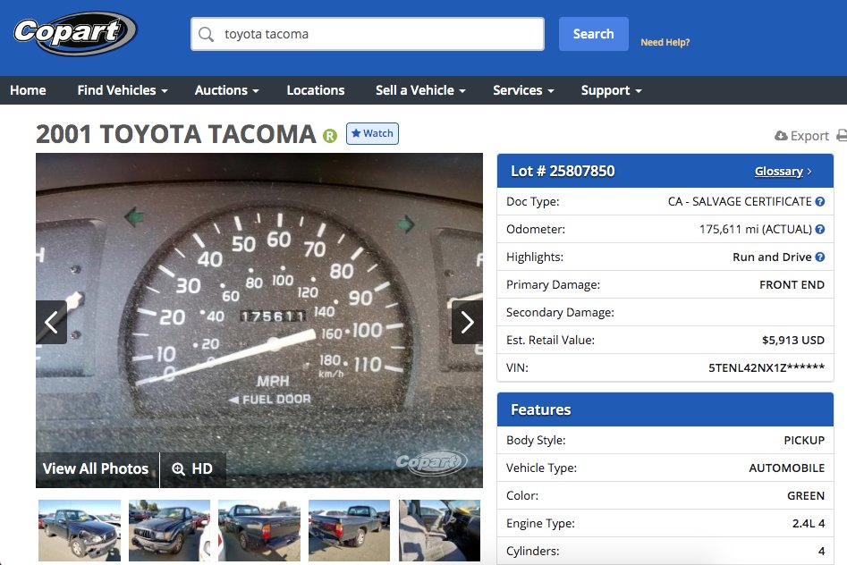
Task: Show the next photo with the right arrow
Action: pos(467,323)
